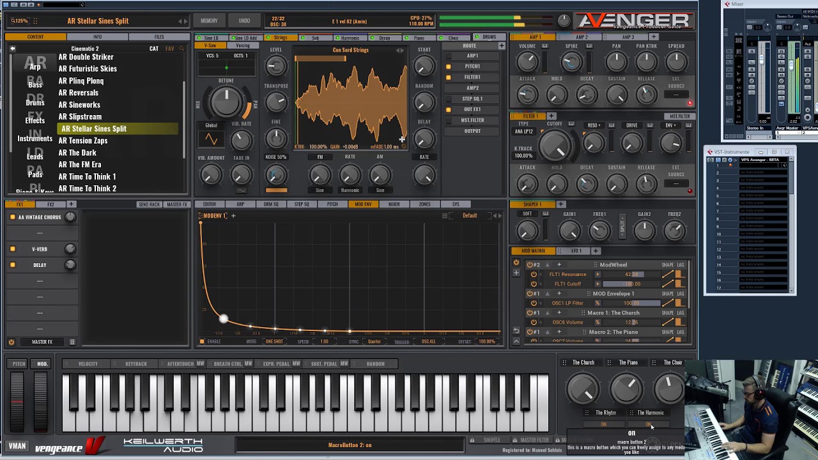Open the FM Sine waveform dropdown
This screenshot has width=818, height=460.
(320, 190)
